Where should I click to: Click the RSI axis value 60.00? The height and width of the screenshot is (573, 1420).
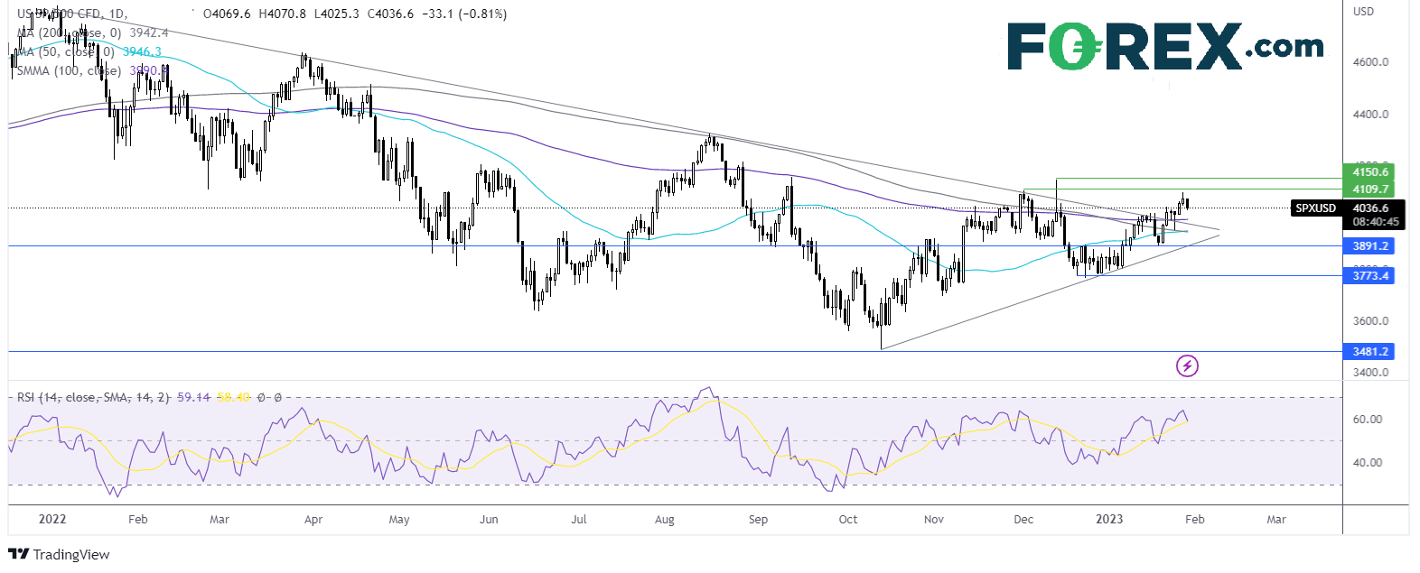coord(1368,420)
